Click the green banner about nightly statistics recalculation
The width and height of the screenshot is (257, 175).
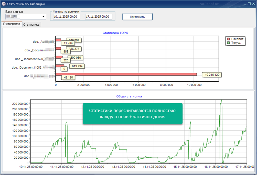coord(132,114)
